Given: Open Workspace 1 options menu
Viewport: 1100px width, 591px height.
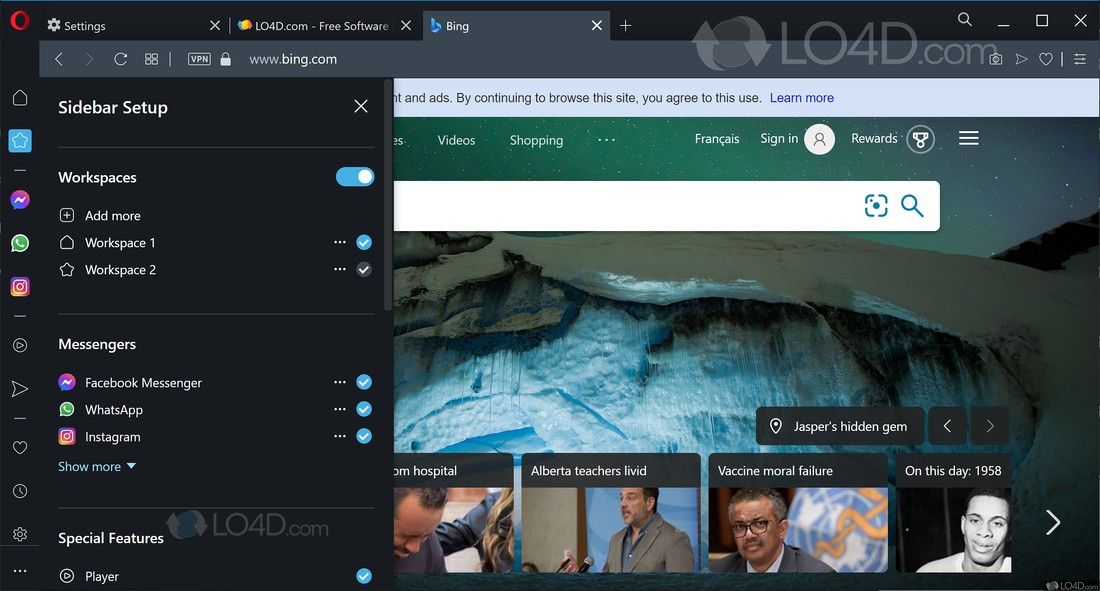Looking at the screenshot, I should [340, 243].
